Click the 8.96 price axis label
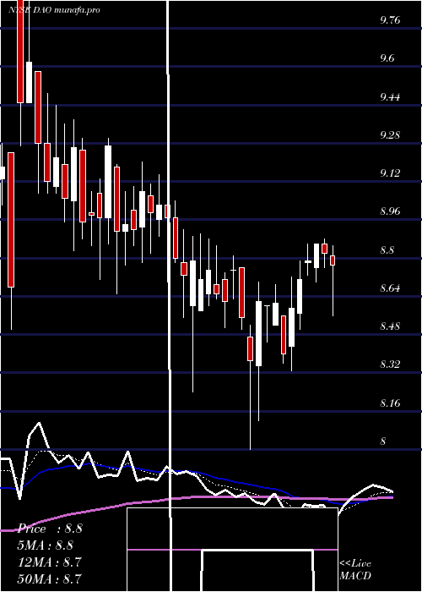The width and height of the screenshot is (422, 592). click(x=390, y=211)
